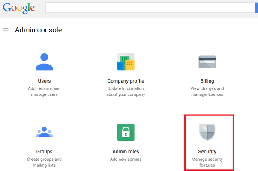
Task: Click 'Add, rename, and manage users' description
Action: click(44, 91)
